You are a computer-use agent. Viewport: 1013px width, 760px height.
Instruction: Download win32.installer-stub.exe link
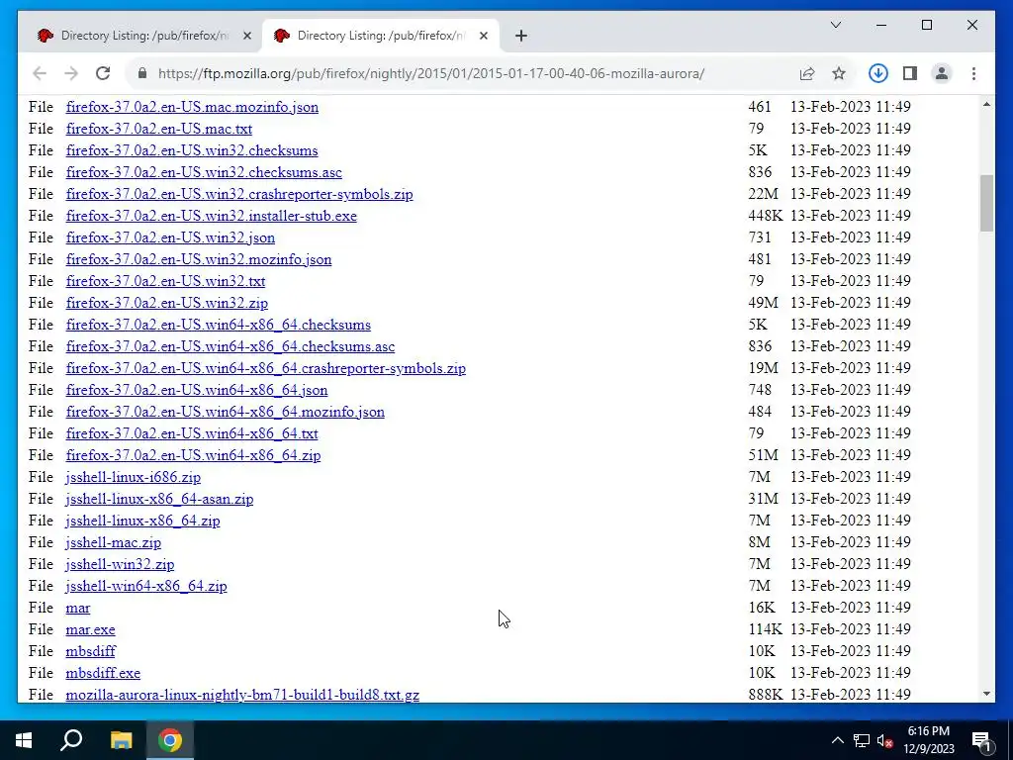tap(212, 216)
